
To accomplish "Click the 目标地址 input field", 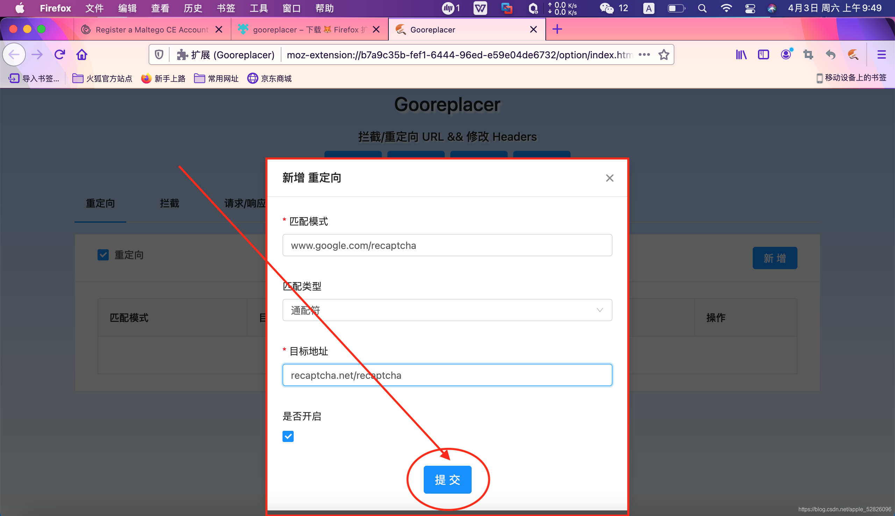I will [447, 375].
